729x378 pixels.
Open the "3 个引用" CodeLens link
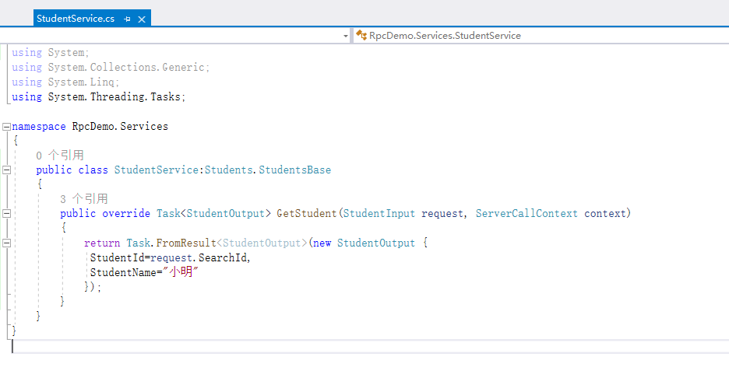[x=83, y=199]
